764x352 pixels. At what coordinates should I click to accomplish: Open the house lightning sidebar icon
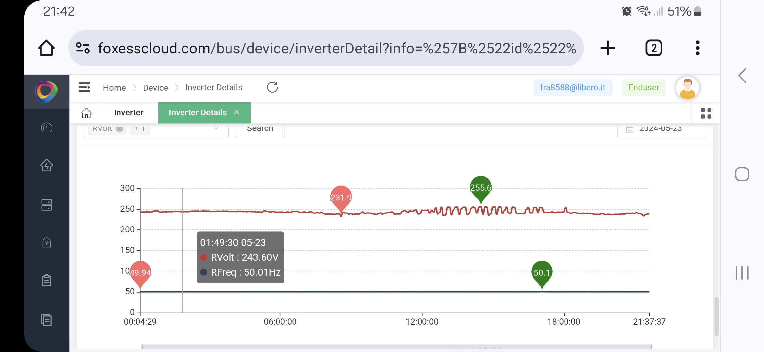47,165
